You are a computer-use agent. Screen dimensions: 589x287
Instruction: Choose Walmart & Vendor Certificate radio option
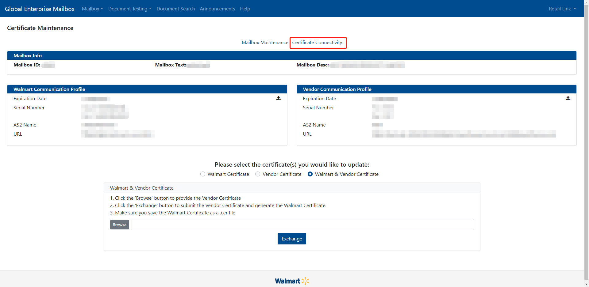click(310, 174)
